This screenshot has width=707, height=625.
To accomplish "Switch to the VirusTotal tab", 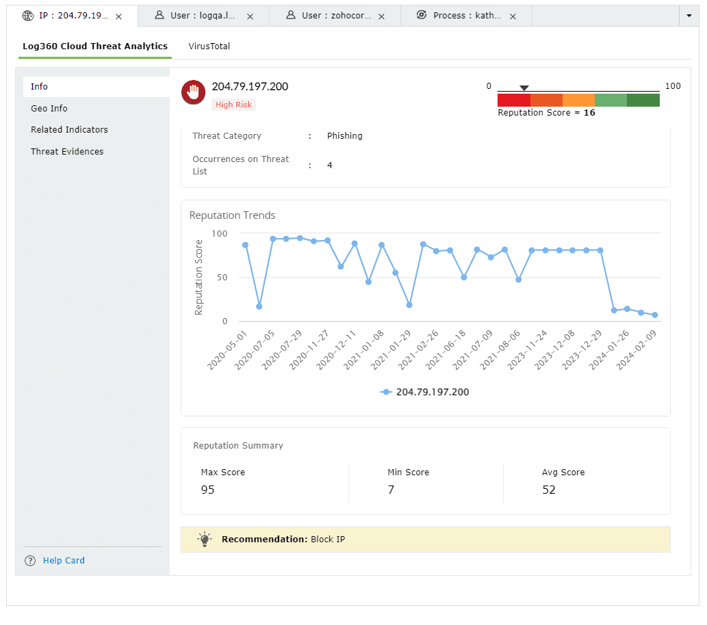I will pos(209,46).
